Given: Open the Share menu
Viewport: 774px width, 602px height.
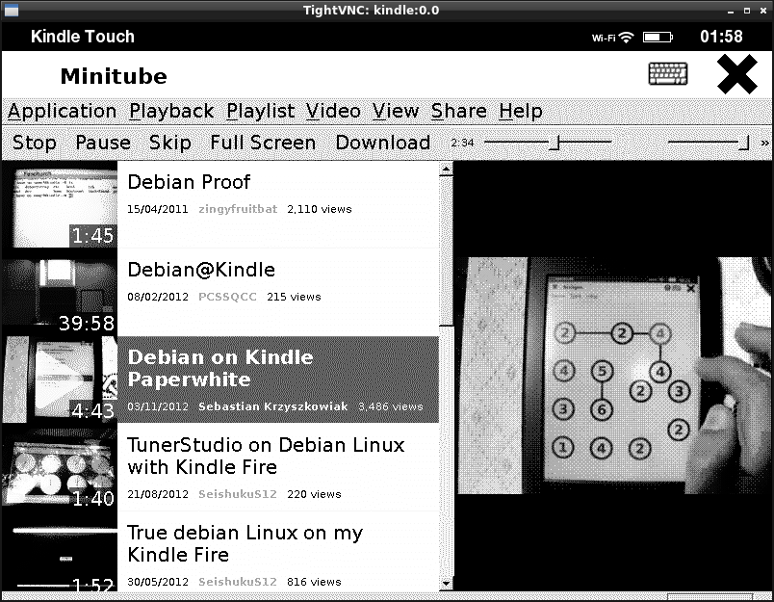Looking at the screenshot, I should [458, 111].
